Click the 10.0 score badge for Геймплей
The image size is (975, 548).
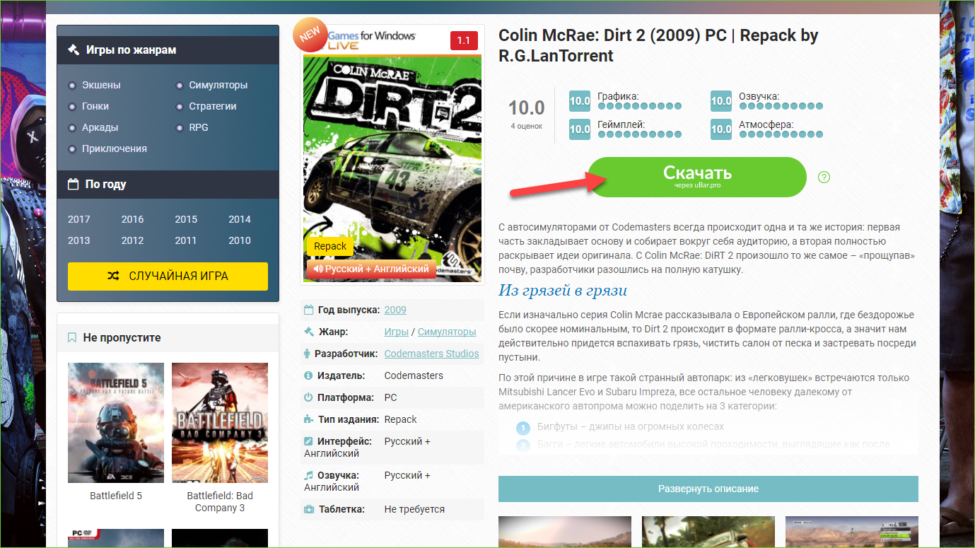pyautogui.click(x=580, y=129)
